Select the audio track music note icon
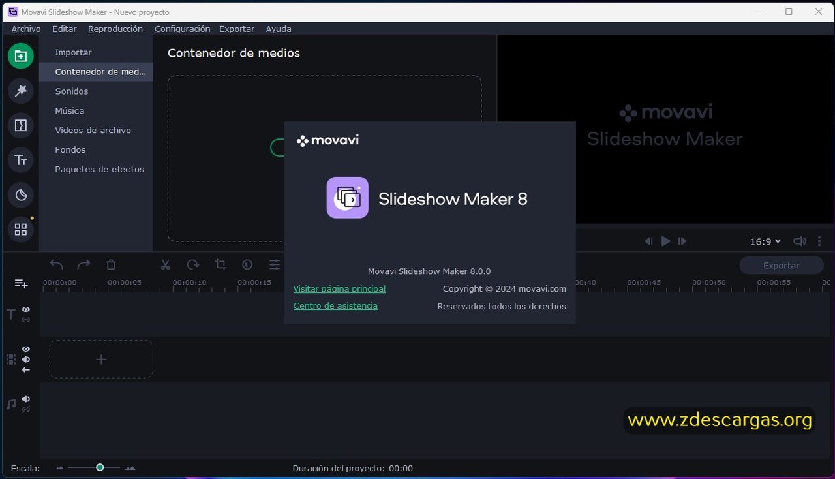Image resolution: width=835 pixels, height=479 pixels. pos(10,405)
